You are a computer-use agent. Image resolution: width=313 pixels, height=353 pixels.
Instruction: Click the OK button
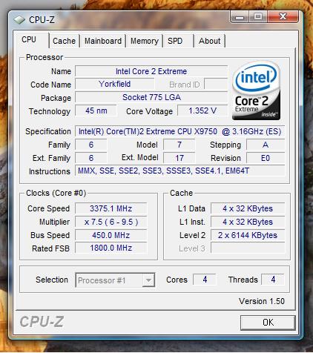tap(268, 323)
